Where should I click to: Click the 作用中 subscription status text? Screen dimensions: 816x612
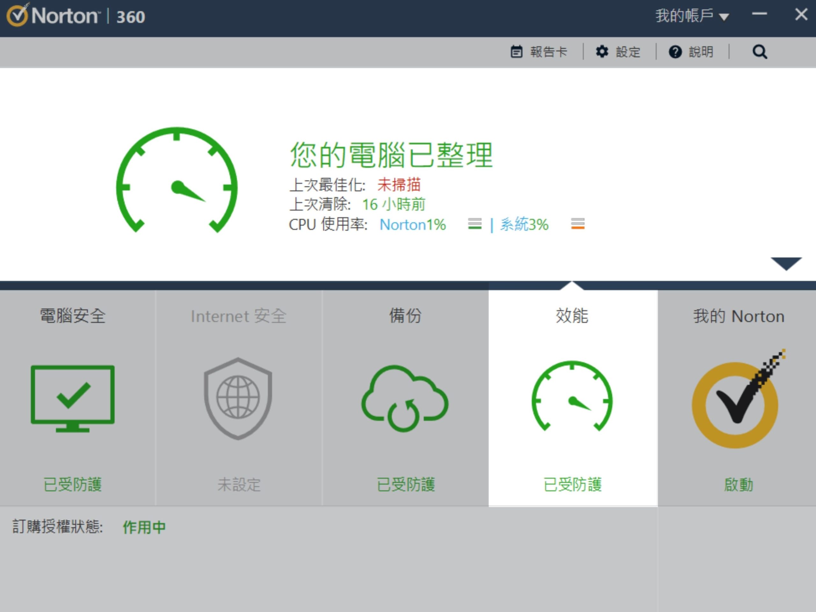[144, 527]
